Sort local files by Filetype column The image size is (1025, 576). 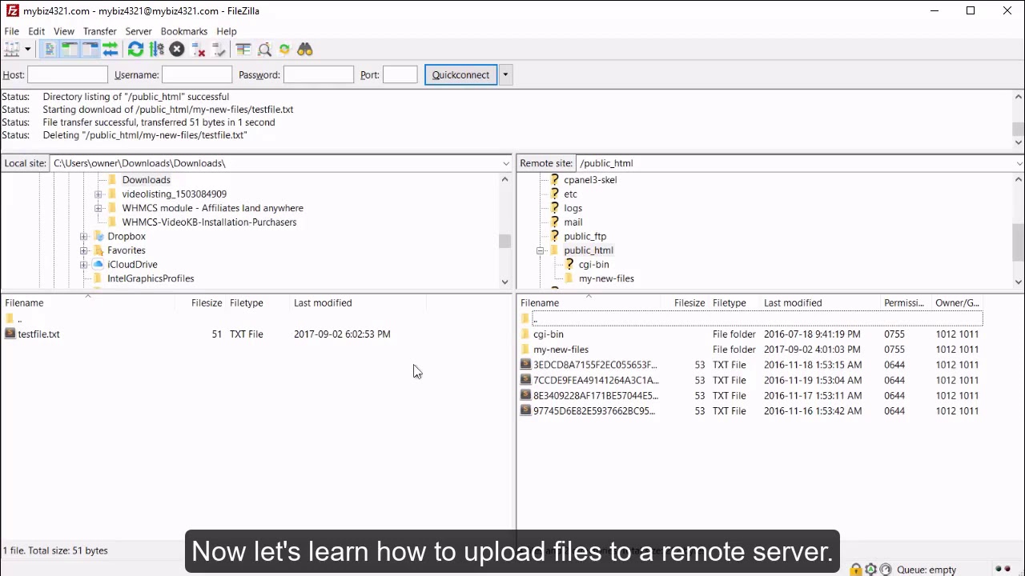(x=247, y=302)
